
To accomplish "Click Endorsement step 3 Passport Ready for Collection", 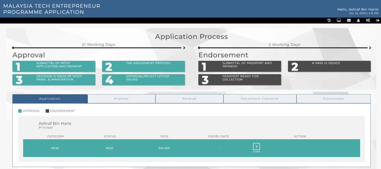I will coord(240,80).
